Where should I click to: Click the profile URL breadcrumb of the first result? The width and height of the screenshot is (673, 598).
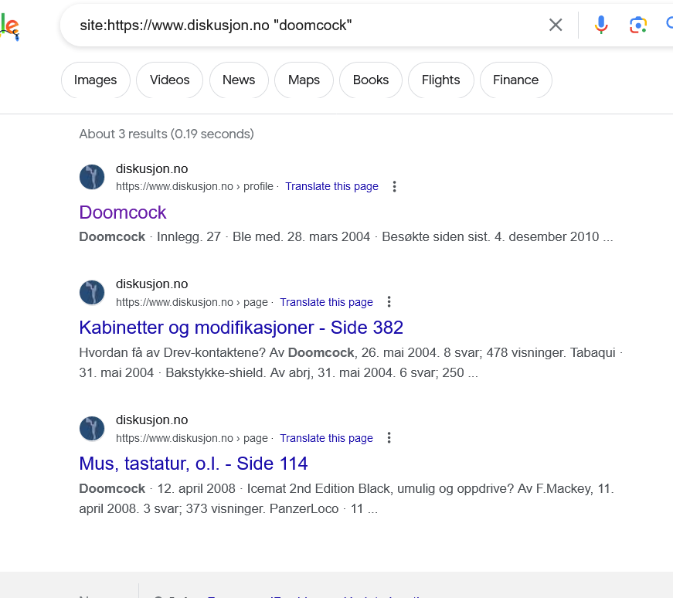pos(195,186)
